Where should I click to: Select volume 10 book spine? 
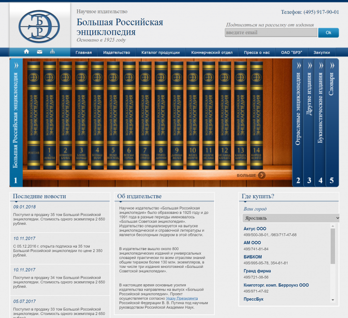point(193,115)
